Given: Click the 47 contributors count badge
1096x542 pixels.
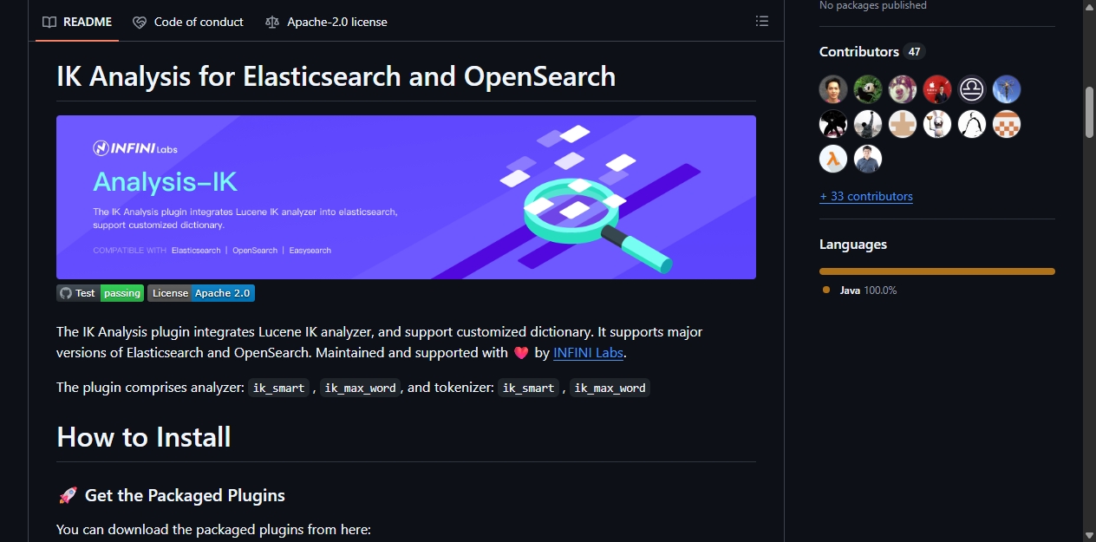Looking at the screenshot, I should pos(914,52).
